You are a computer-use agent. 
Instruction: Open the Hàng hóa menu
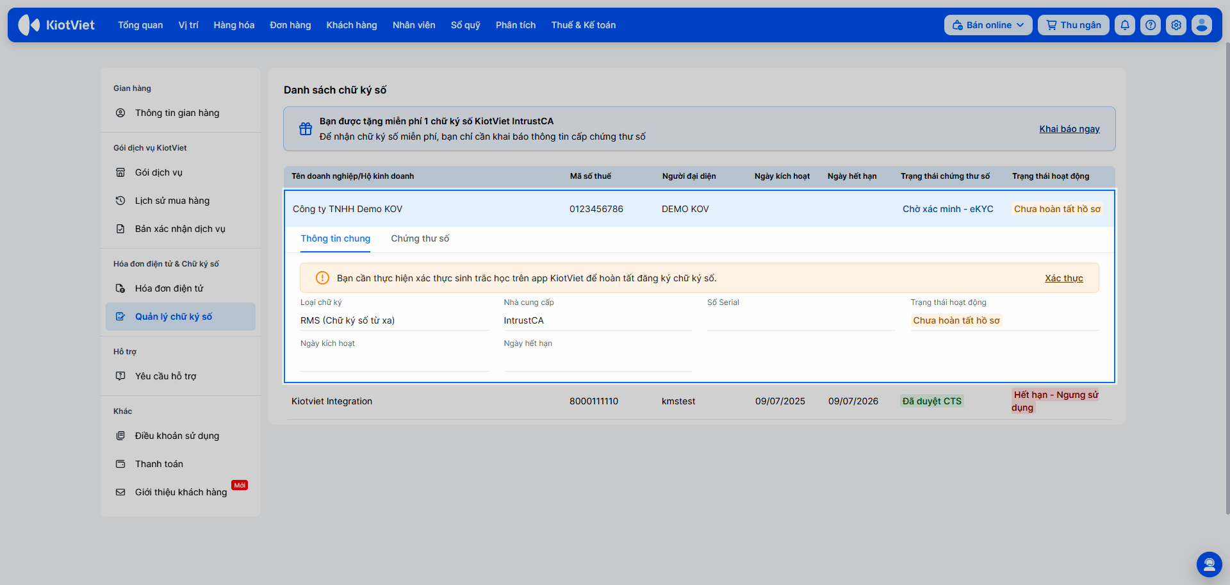234,25
